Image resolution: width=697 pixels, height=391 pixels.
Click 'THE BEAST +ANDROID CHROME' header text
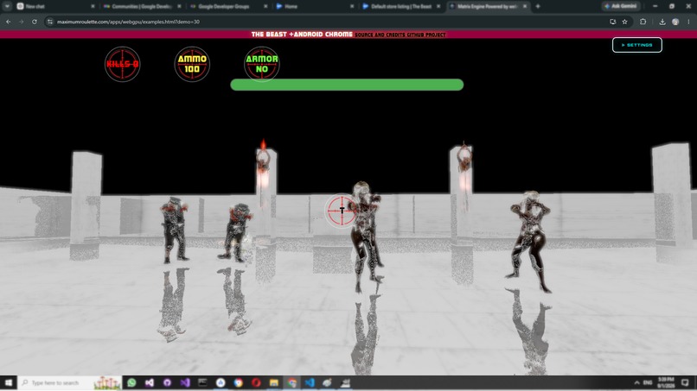click(x=302, y=35)
